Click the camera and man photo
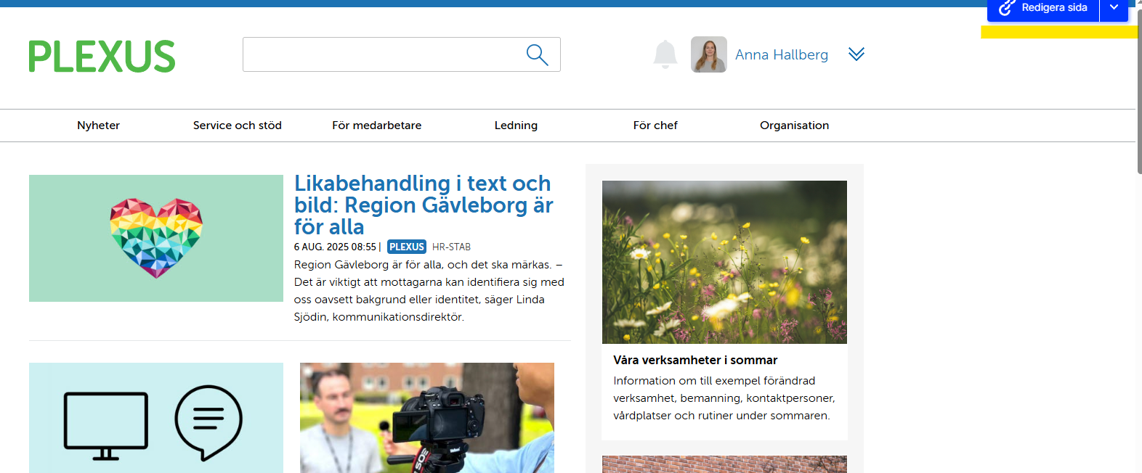This screenshot has height=473, width=1142. click(427, 418)
